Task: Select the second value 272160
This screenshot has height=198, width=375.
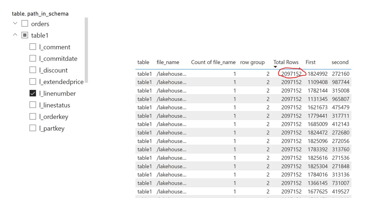Action: click(x=341, y=74)
